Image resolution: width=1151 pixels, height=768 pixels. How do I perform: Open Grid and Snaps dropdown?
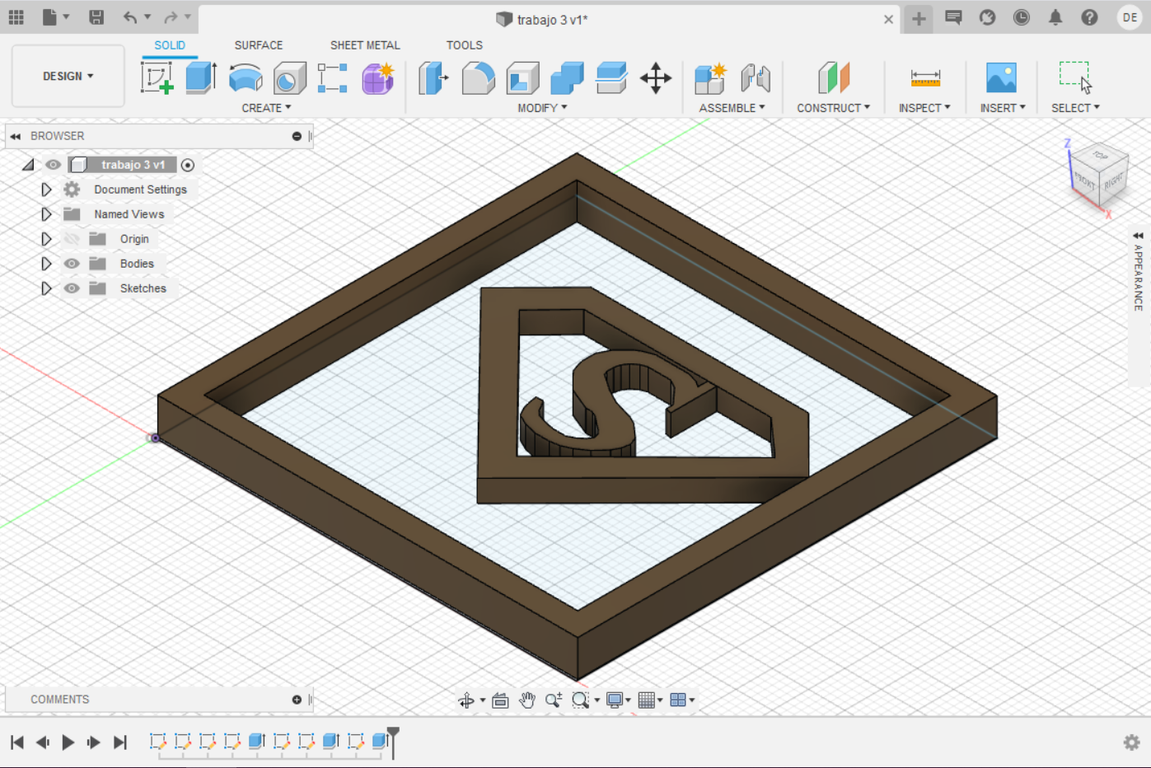pyautogui.click(x=650, y=700)
